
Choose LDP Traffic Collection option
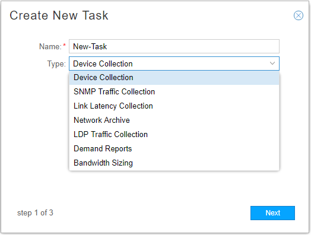[174, 135]
